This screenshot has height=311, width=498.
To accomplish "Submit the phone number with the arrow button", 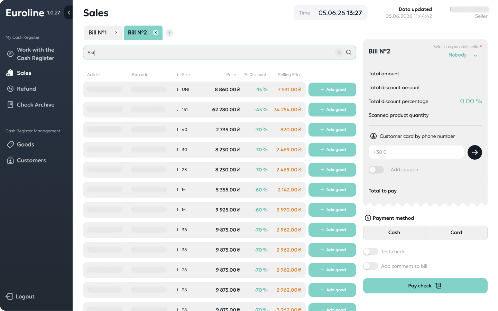I will pos(475,152).
